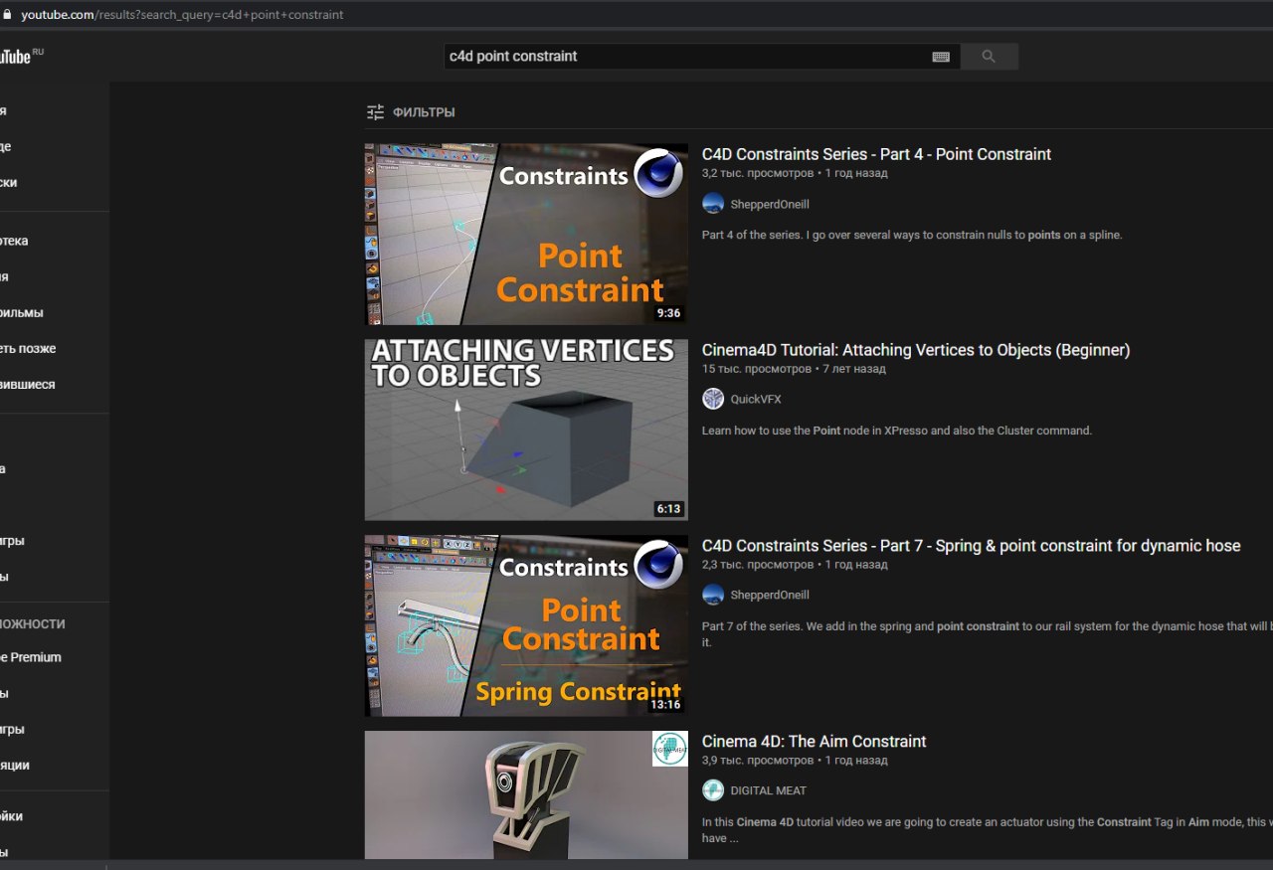Click the lock icon in the address bar
Image resolution: width=1273 pixels, height=870 pixels.
[x=8, y=15]
